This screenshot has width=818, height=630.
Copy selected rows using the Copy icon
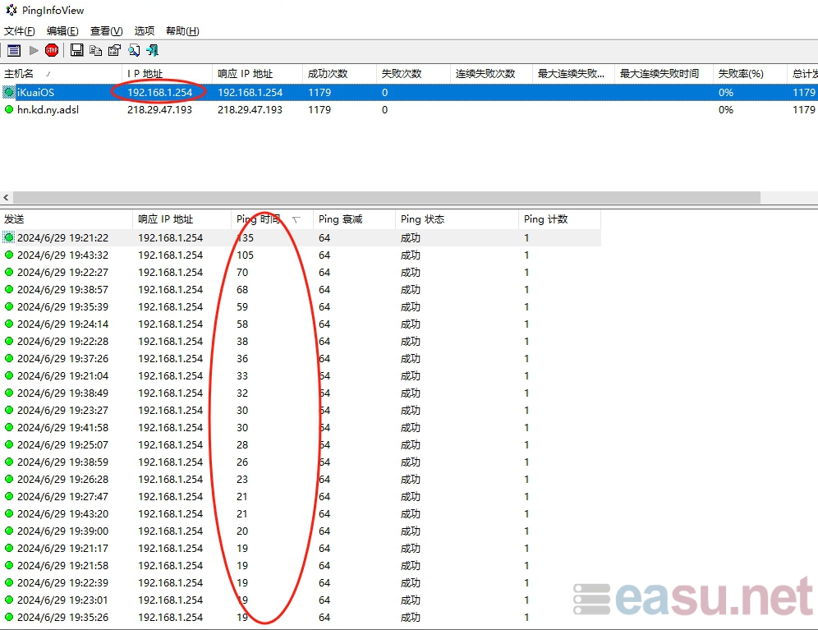[x=95, y=49]
